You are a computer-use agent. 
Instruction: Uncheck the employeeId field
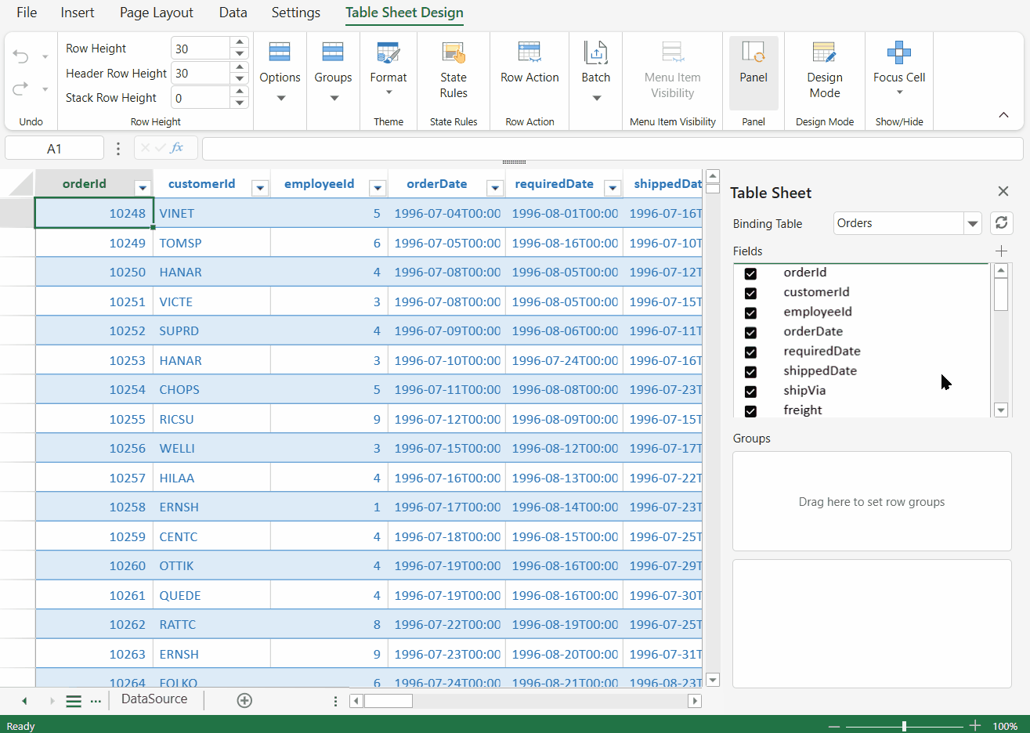point(750,312)
